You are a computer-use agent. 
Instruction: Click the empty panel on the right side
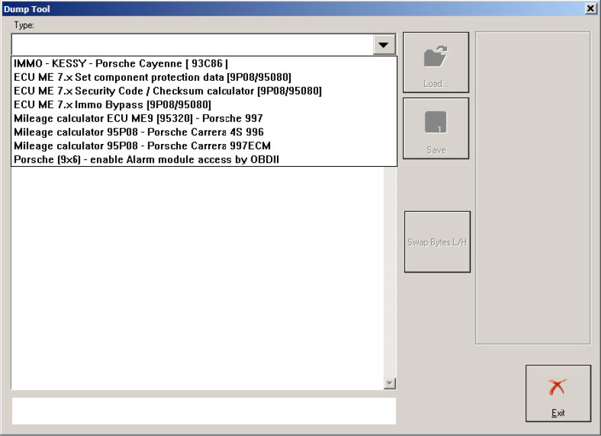pos(532,188)
